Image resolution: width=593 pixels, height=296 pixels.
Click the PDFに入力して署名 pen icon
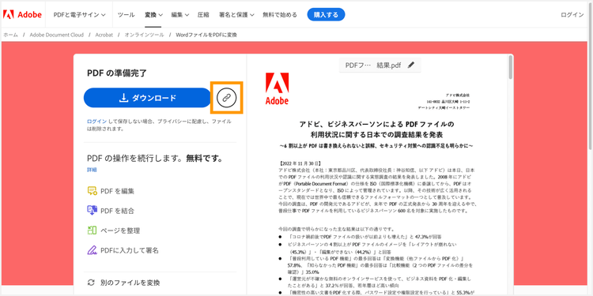93,250
